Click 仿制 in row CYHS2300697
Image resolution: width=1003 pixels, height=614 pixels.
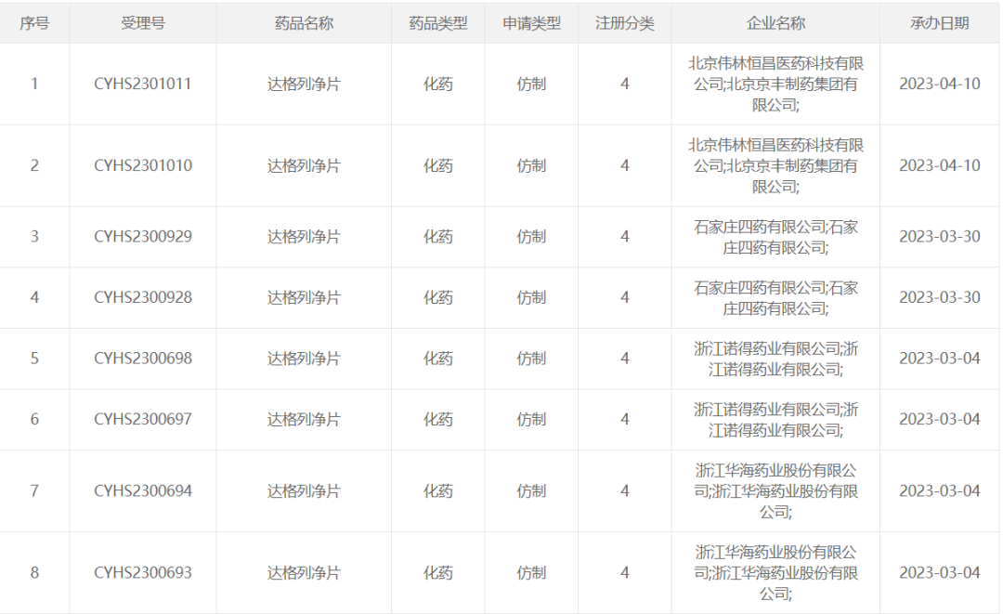[x=531, y=419]
